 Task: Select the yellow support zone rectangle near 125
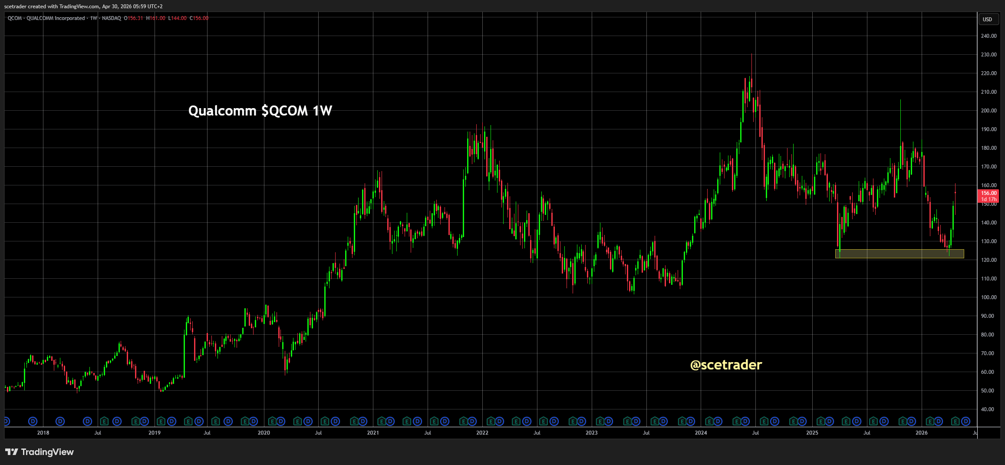(x=900, y=254)
